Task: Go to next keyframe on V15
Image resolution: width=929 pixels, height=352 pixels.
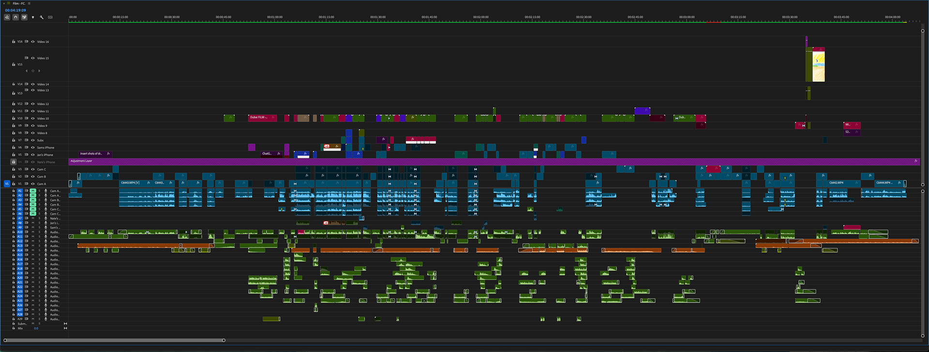Action: tap(39, 71)
